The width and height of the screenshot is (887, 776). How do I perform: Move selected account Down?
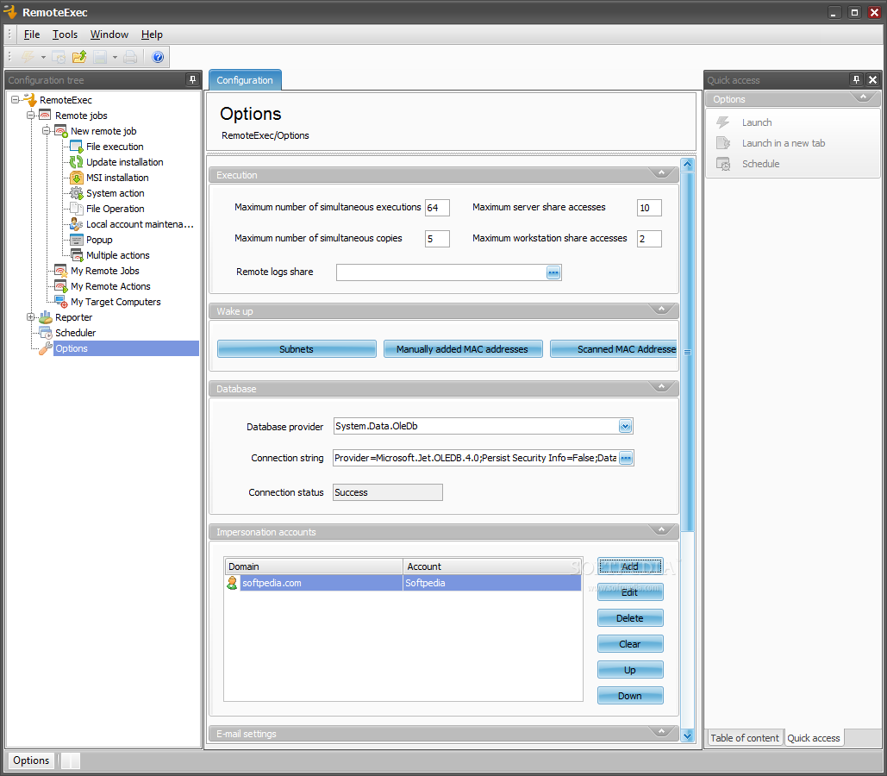(630, 696)
